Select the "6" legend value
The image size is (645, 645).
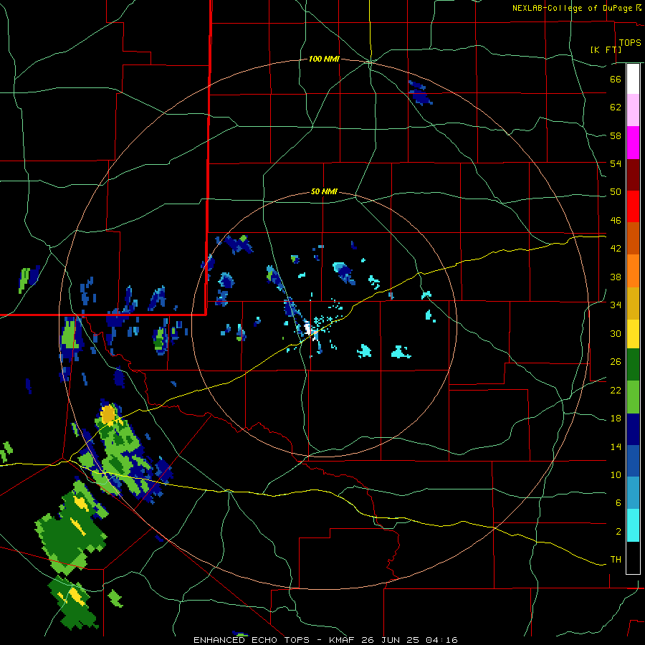(x=618, y=503)
